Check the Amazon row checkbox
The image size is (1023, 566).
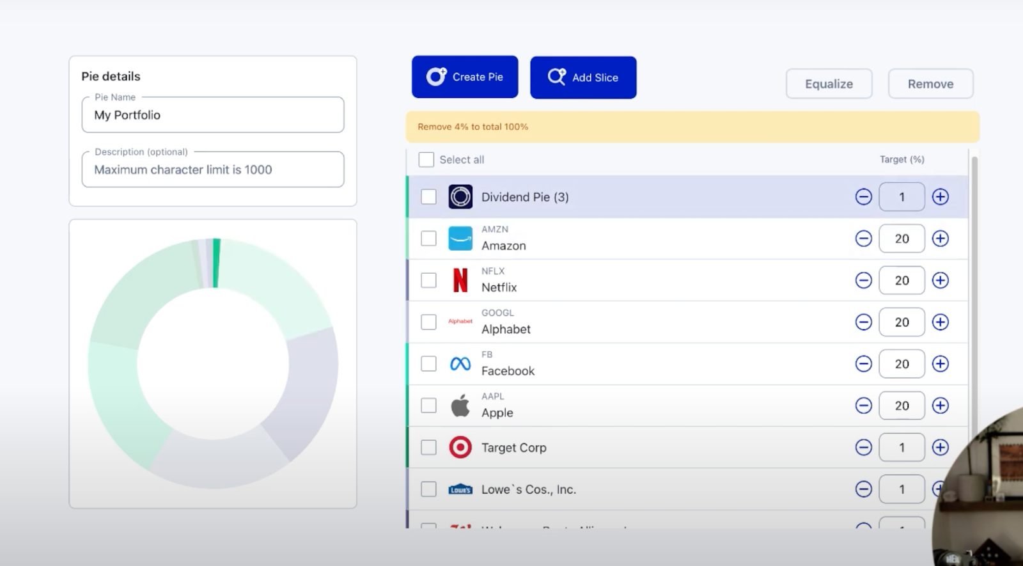tap(429, 239)
